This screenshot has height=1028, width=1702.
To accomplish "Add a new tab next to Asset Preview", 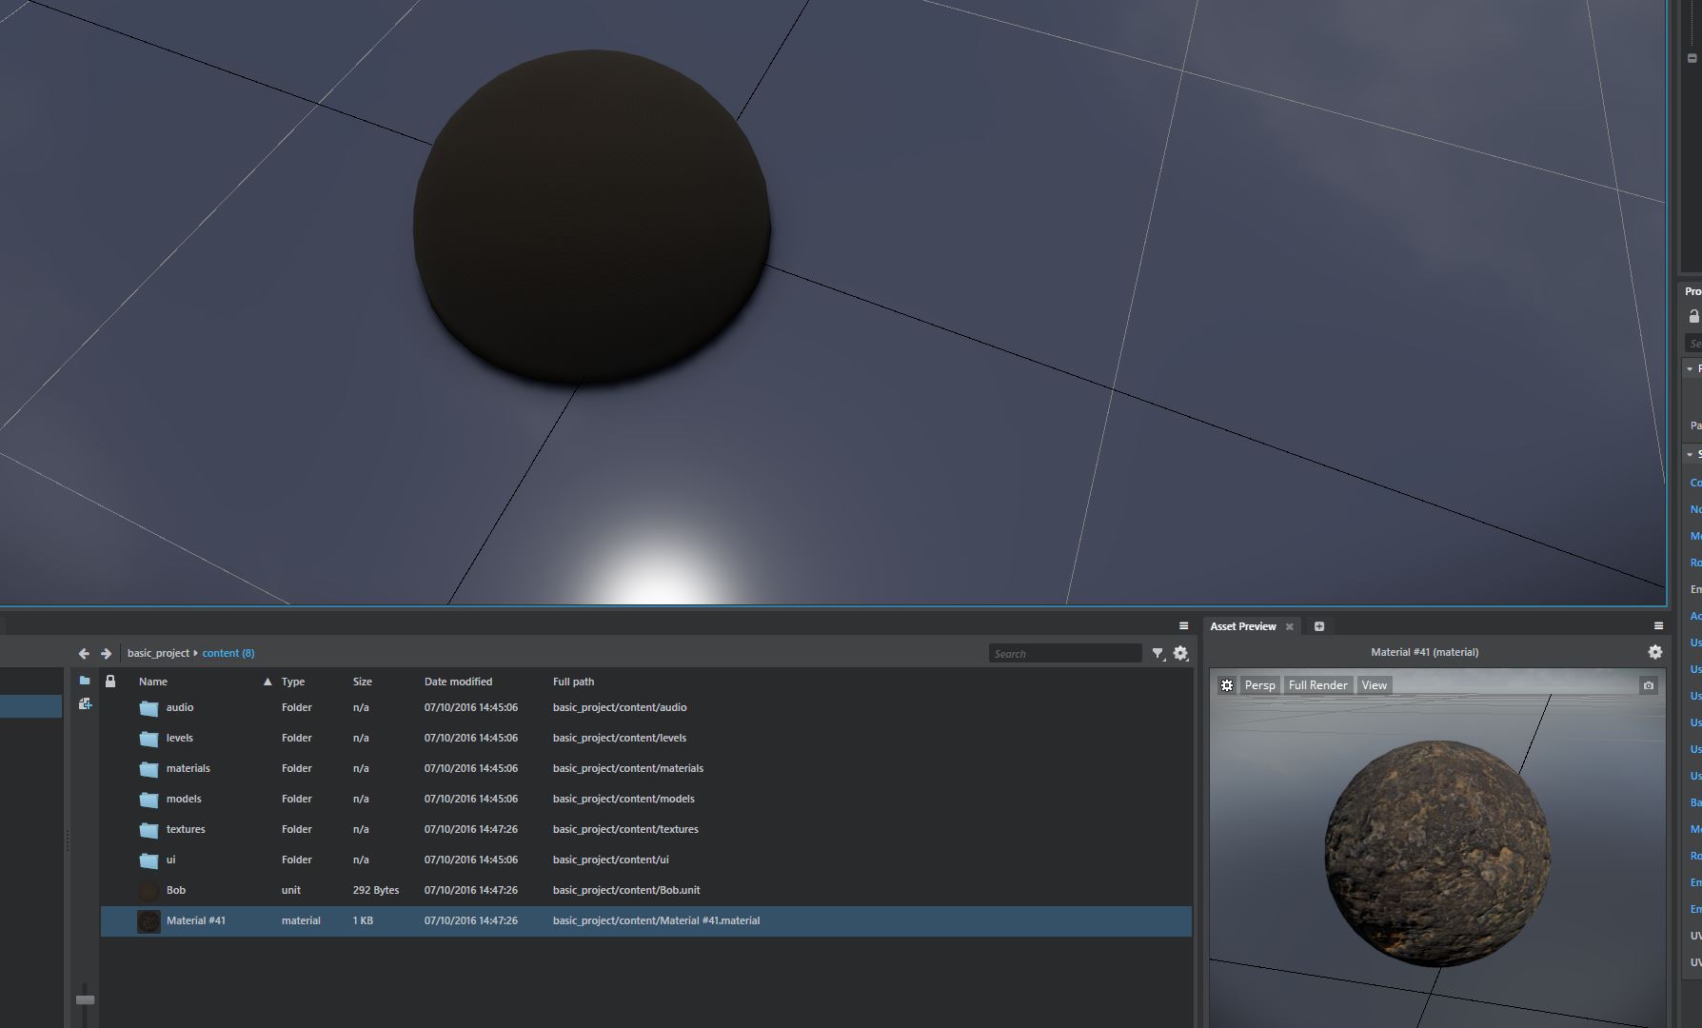I will pyautogui.click(x=1319, y=626).
